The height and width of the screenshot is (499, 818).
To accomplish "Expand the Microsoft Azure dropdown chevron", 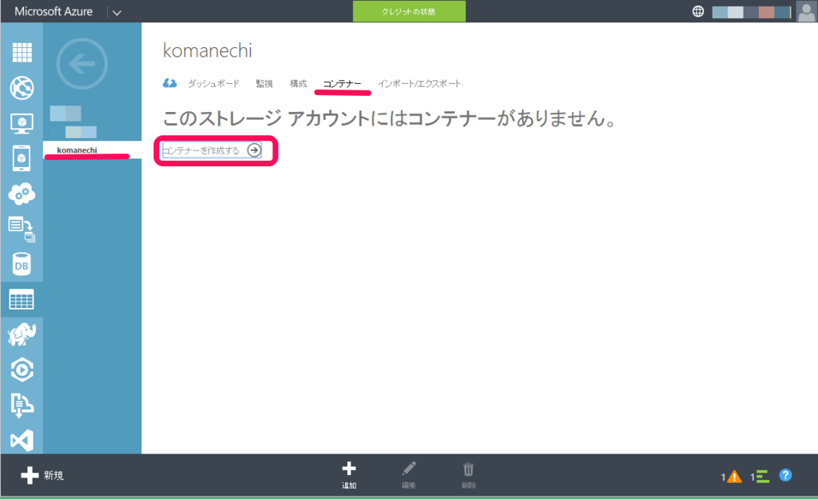I will click(x=117, y=13).
